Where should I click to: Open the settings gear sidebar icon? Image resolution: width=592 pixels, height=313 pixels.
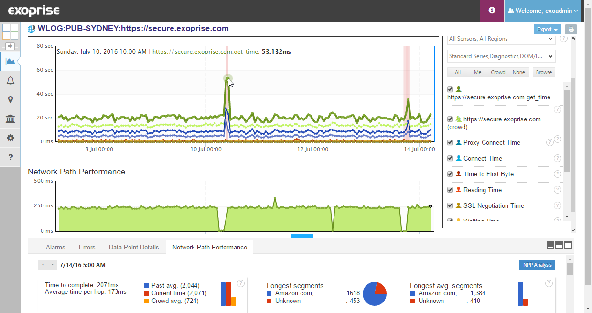point(10,138)
